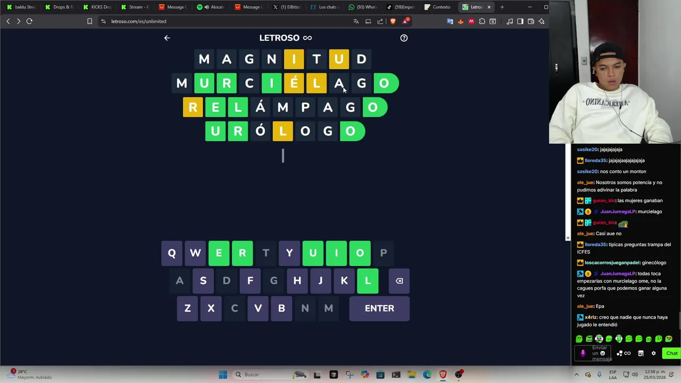Reload the Letroso page
The image size is (681, 383).
[29, 21]
